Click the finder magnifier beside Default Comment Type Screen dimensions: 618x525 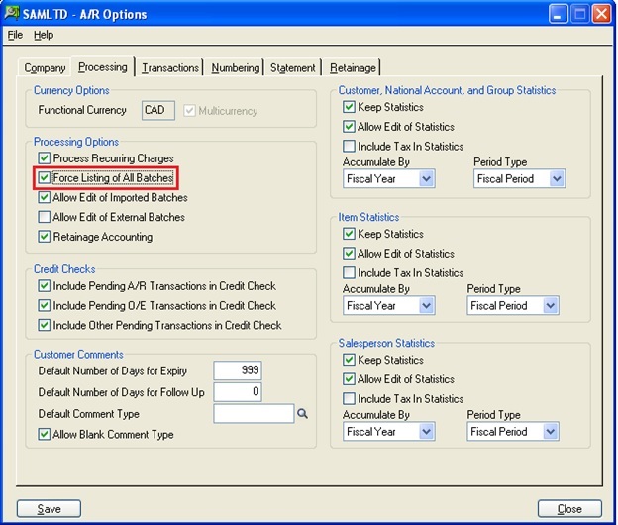click(302, 413)
